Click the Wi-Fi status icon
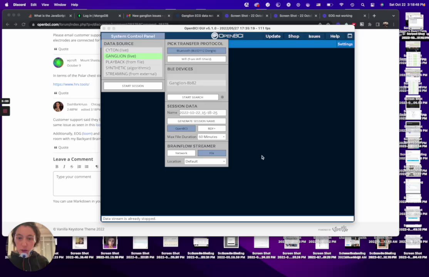 pyautogui.click(x=341, y=5)
